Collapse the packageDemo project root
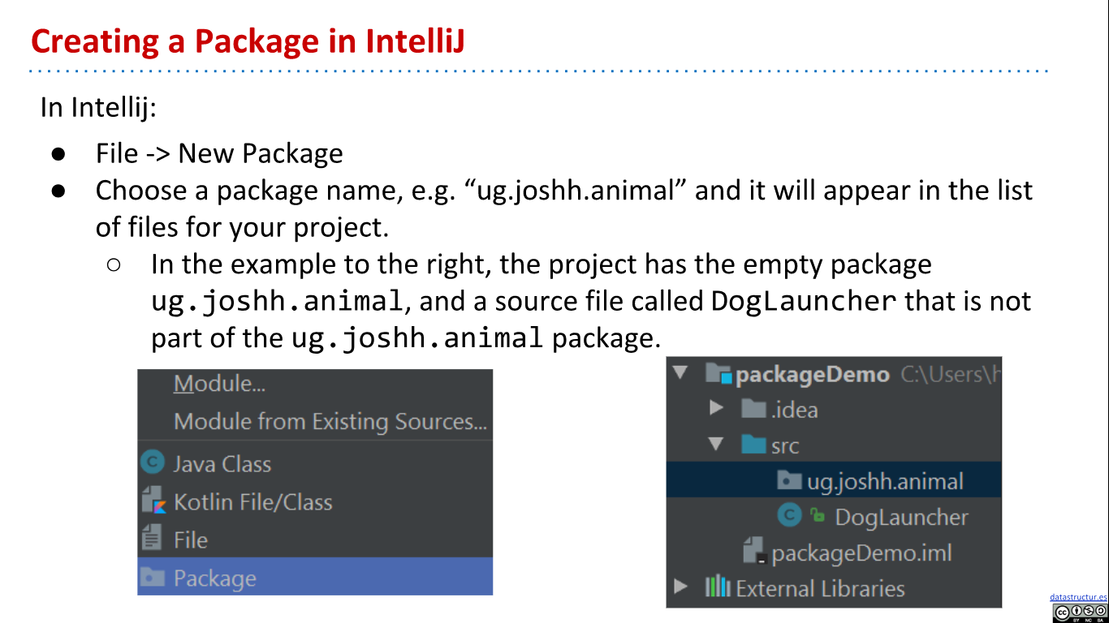 coord(680,374)
